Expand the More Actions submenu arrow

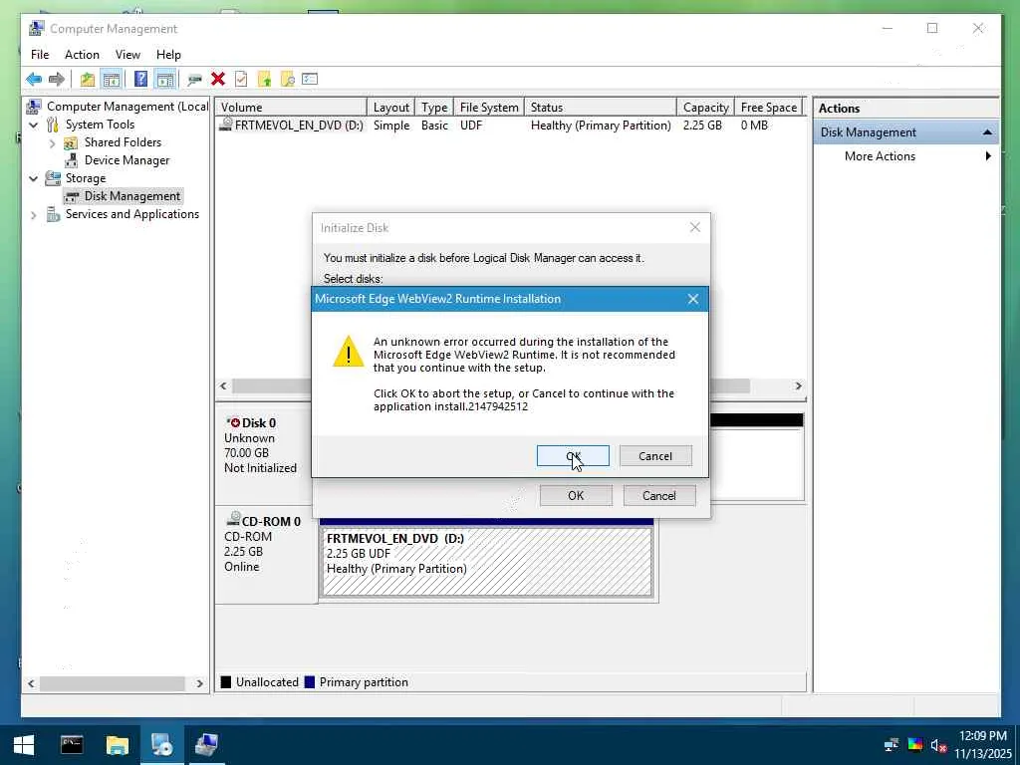(988, 156)
